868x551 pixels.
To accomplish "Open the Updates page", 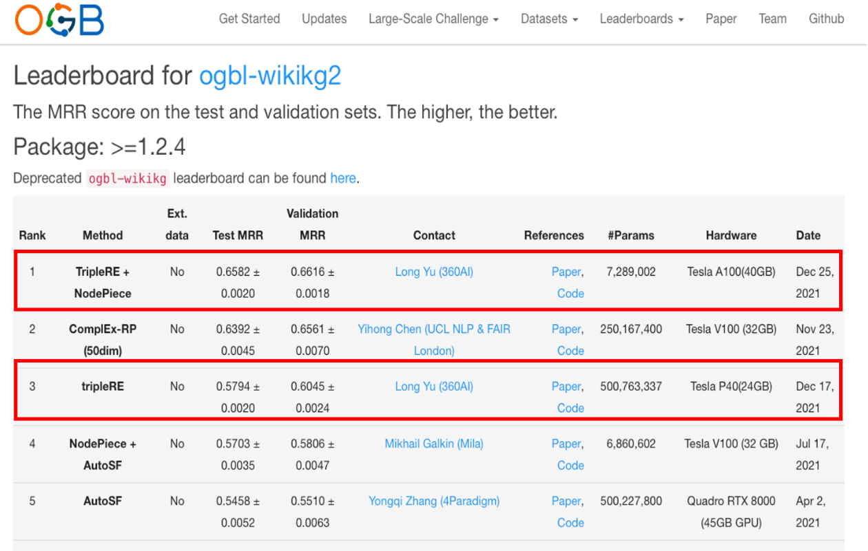I will (324, 19).
